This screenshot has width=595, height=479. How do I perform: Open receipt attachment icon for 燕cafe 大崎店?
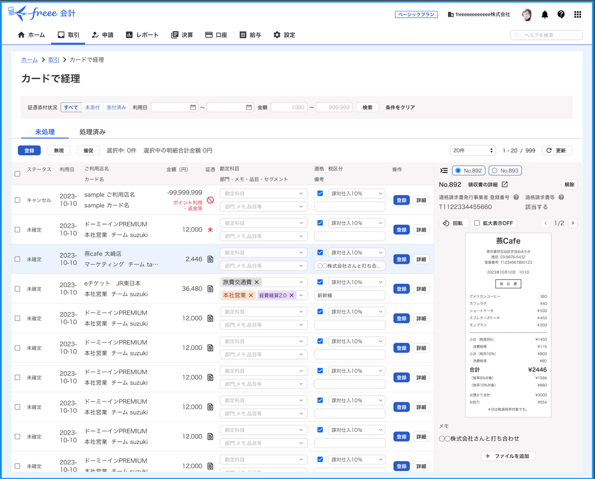point(210,259)
